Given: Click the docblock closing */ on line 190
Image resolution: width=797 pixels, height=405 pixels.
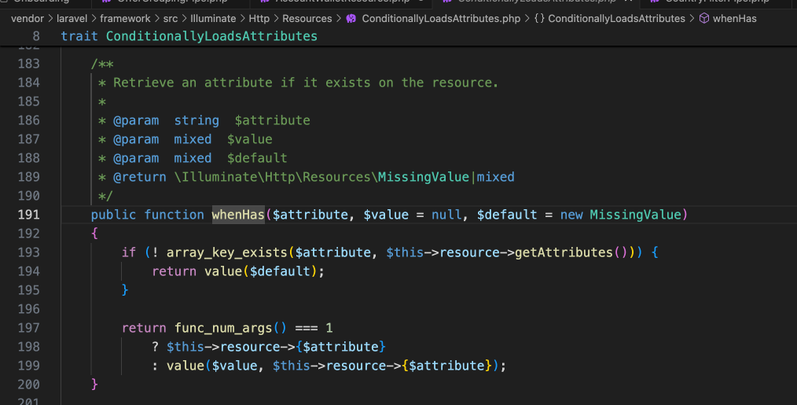Looking at the screenshot, I should [x=106, y=196].
